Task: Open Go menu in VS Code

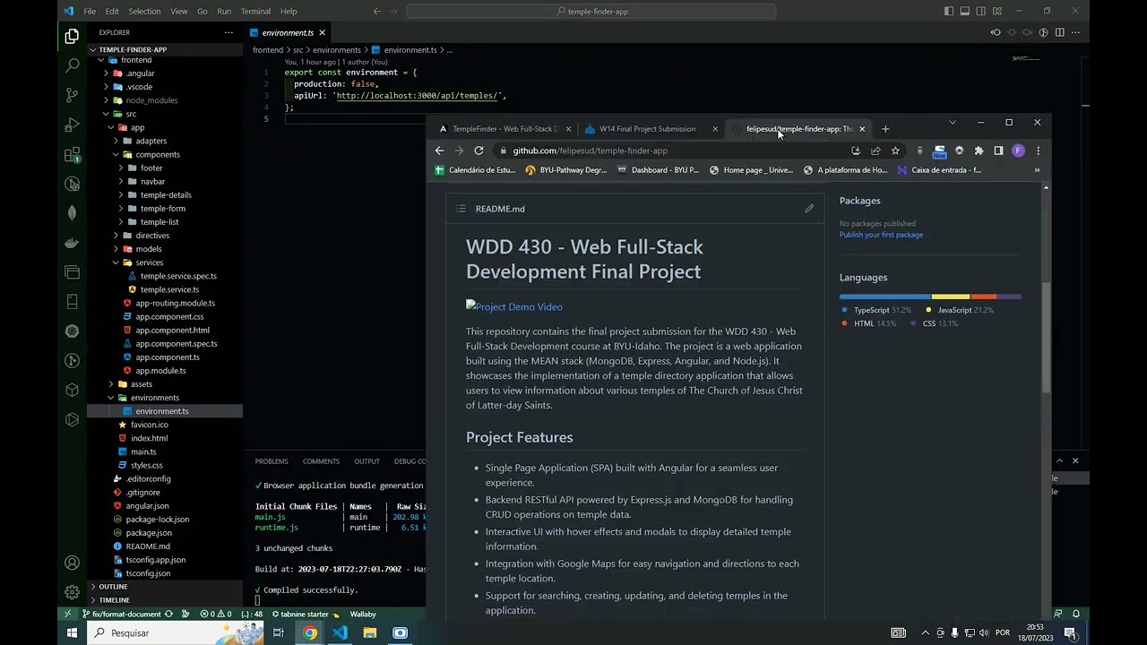Action: 202,12
